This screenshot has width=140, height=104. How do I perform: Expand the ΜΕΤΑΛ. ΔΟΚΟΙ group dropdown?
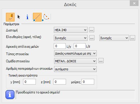tap(75, 61)
